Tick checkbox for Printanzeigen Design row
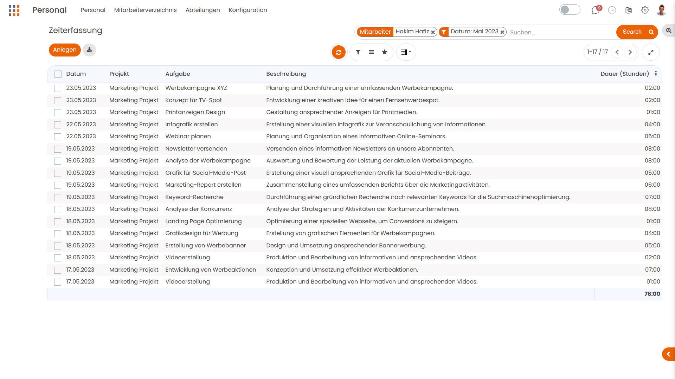675x379 pixels. click(58, 113)
